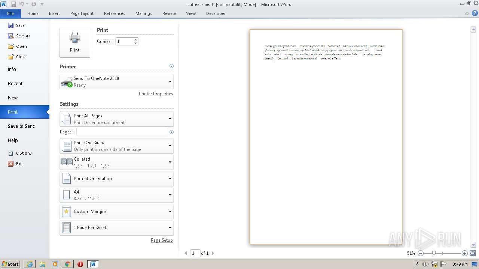
Task: Open the A4 paper size dropdown
Action: (x=116, y=195)
